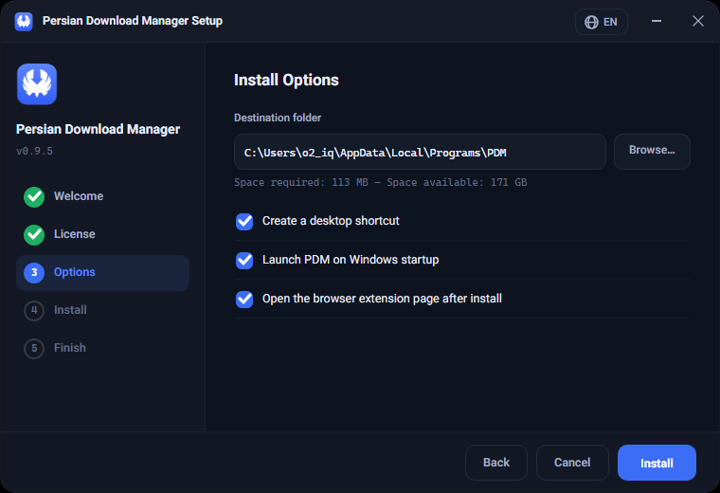Click the v0.9.5 version text
The width and height of the screenshot is (720, 493).
click(x=34, y=151)
